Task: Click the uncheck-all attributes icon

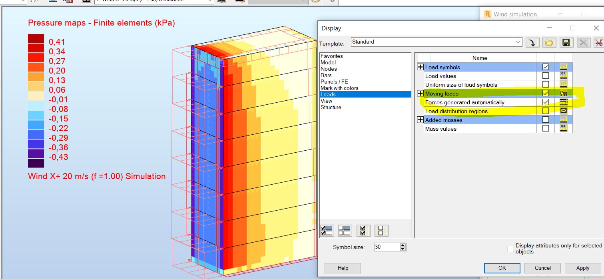Action: click(x=381, y=230)
